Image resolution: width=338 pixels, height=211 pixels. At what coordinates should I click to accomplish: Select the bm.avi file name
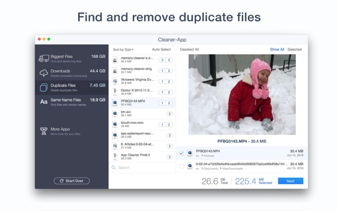click(x=126, y=112)
